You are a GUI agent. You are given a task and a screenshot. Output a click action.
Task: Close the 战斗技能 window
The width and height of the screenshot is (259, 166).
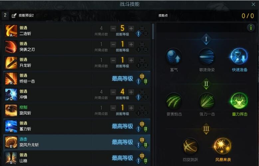point(253,4)
